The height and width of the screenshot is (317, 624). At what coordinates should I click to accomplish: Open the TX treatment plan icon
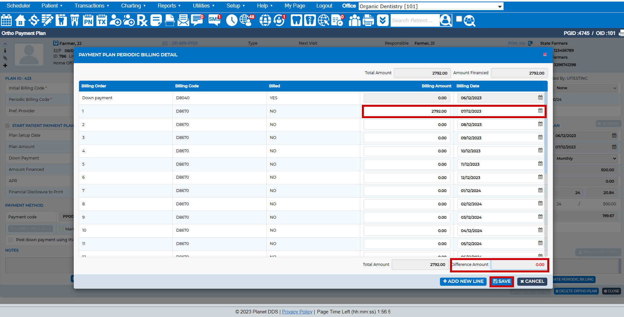[x=101, y=20]
